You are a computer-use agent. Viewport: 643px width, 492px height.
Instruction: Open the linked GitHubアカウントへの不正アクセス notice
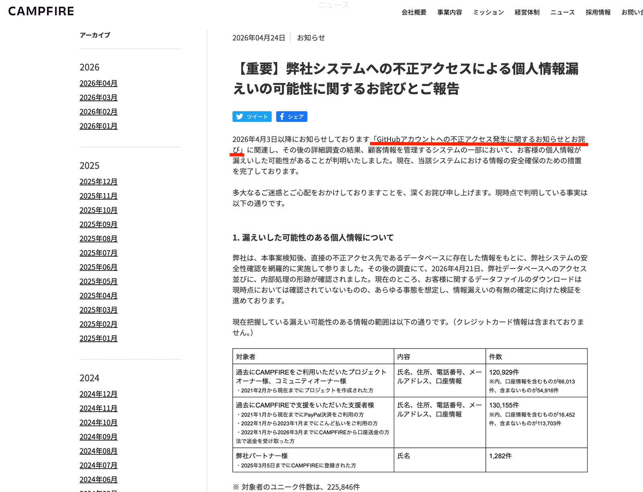coord(478,139)
